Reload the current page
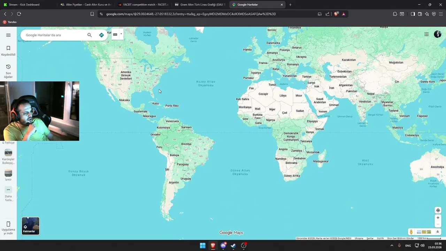This screenshot has height=251, width=446. tap(19, 14)
